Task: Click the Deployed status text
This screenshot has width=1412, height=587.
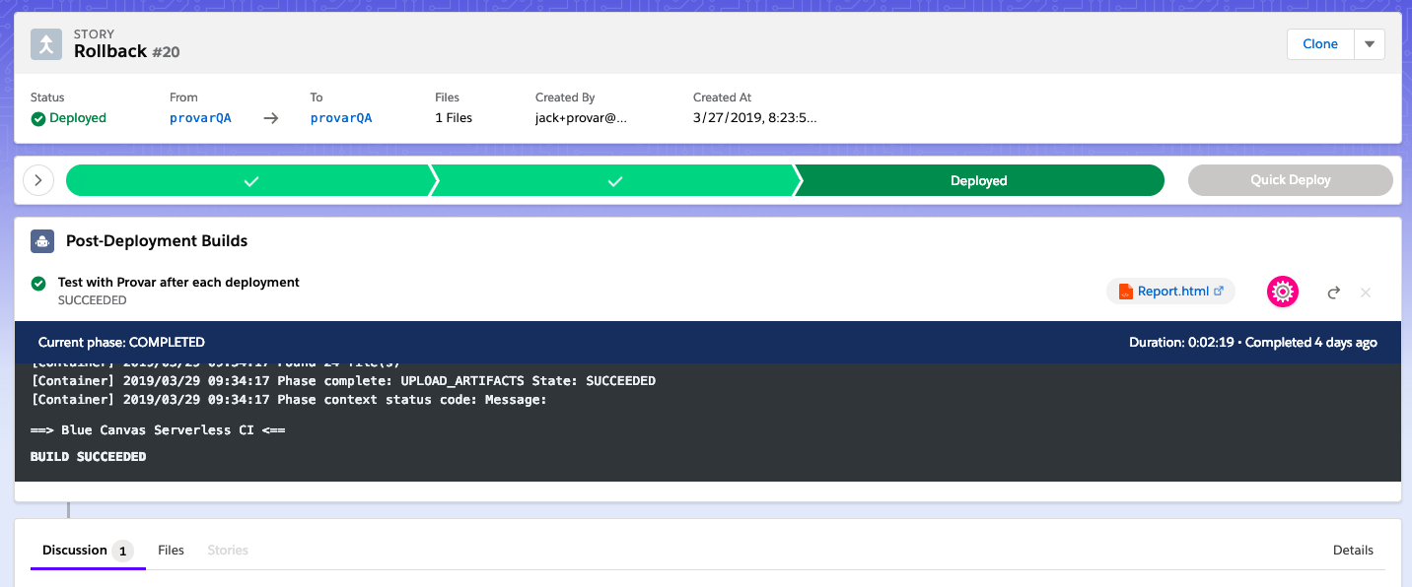Action: [78, 118]
